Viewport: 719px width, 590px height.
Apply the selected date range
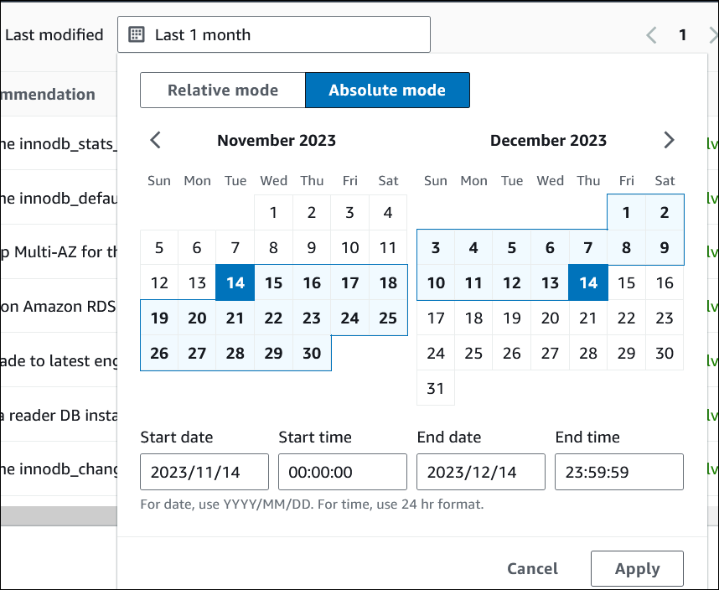pos(637,568)
